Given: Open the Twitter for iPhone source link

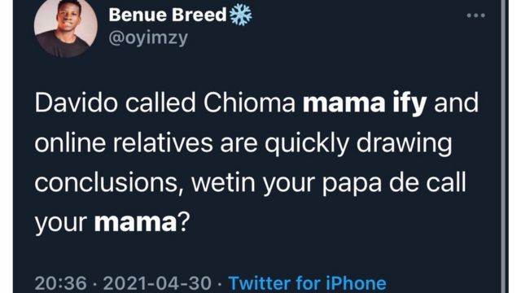Looking at the screenshot, I should click(x=308, y=282).
